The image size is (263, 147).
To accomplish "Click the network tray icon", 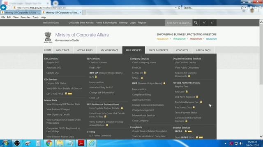I will [236, 143].
